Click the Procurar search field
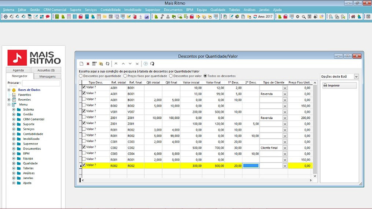Image resolution: width=372 pixels, height=209 pixels. tap(41, 83)
